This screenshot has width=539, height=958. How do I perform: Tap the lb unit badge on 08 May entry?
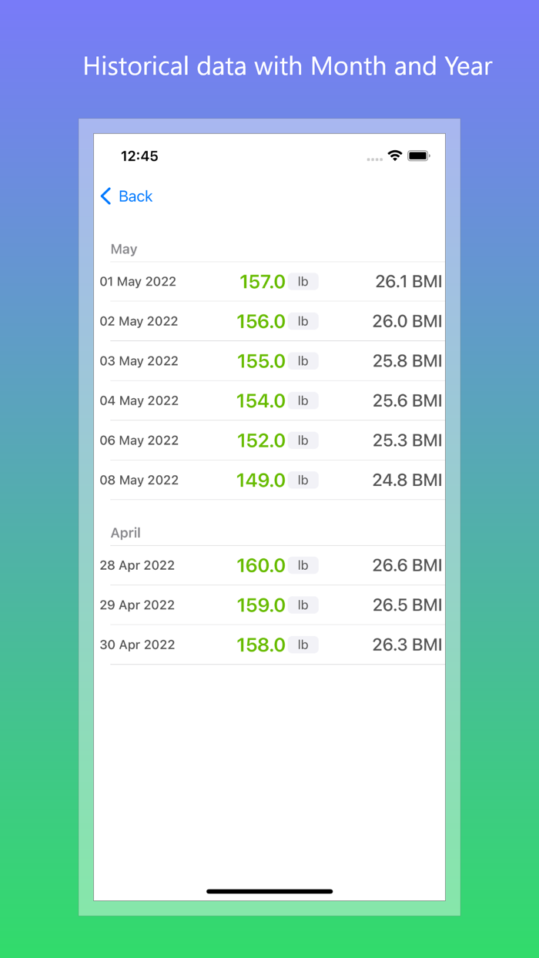pos(303,480)
